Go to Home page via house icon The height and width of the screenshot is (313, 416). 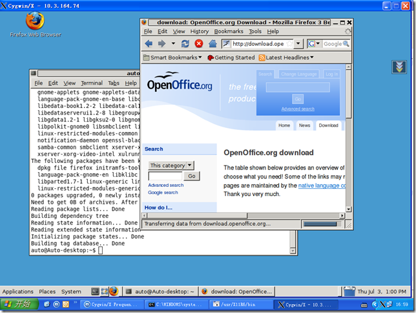coord(212,44)
